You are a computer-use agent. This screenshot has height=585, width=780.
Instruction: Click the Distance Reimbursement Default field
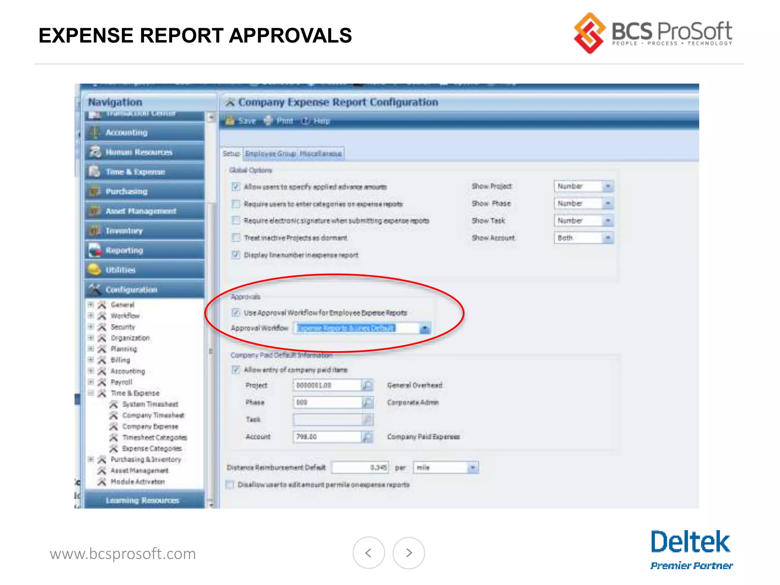(x=360, y=467)
